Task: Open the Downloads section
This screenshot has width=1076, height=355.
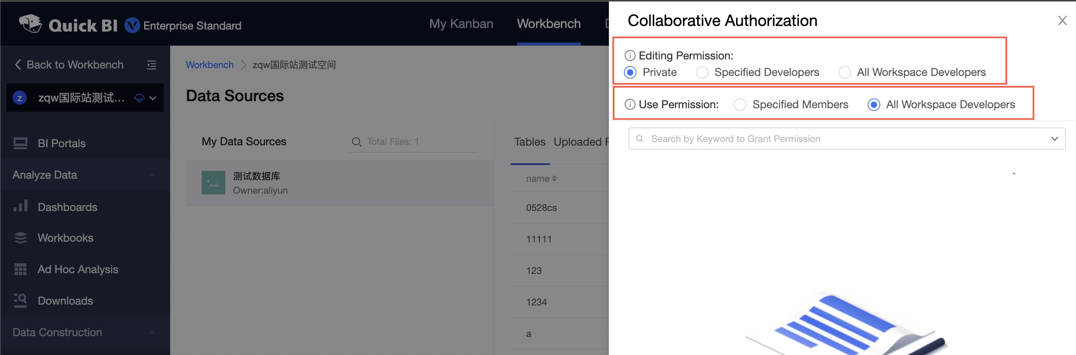Action: pos(65,300)
